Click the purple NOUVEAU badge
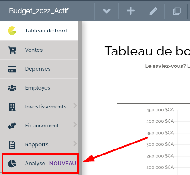The width and height of the screenshot is (190, 175). click(x=63, y=163)
